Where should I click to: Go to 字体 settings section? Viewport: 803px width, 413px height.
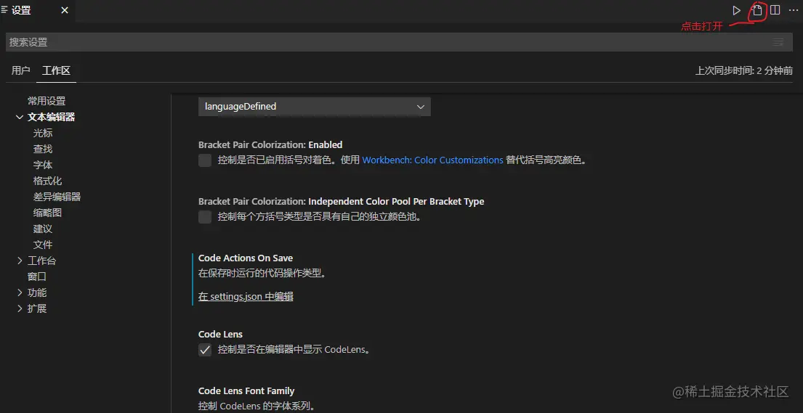43,165
